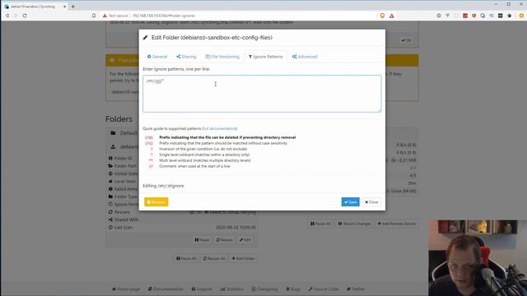Viewport: 527px width, 296px height.
Task: Click Pause All under Folders
Action: pyautogui.click(x=186, y=258)
